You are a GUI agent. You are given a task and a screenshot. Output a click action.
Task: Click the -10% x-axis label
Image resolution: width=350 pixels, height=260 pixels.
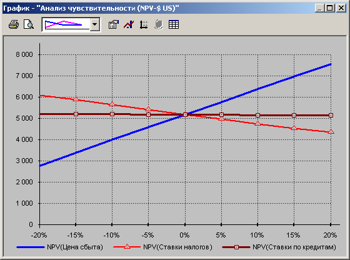click(x=112, y=235)
